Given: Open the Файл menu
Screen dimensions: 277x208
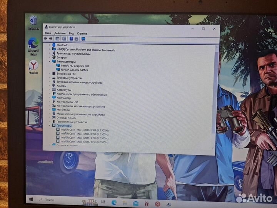Looking at the screenshot, I should (48, 33).
